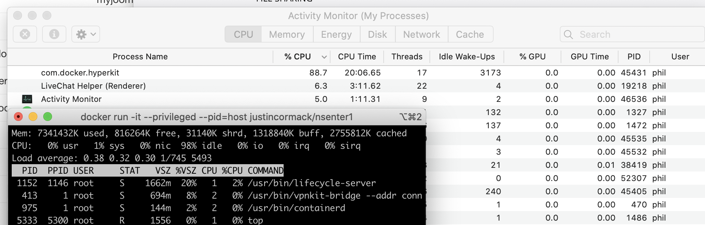Click /usr/bin/containerd line in terminal

pos(183,208)
